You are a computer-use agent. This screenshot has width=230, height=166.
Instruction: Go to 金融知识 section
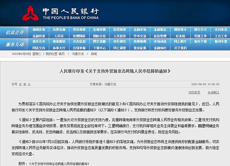click(160, 48)
